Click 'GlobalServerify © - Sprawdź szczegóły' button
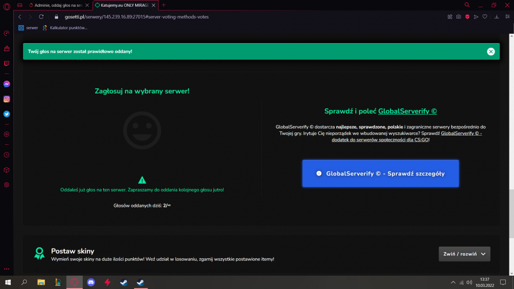Image resolution: width=514 pixels, height=289 pixels. [380, 174]
